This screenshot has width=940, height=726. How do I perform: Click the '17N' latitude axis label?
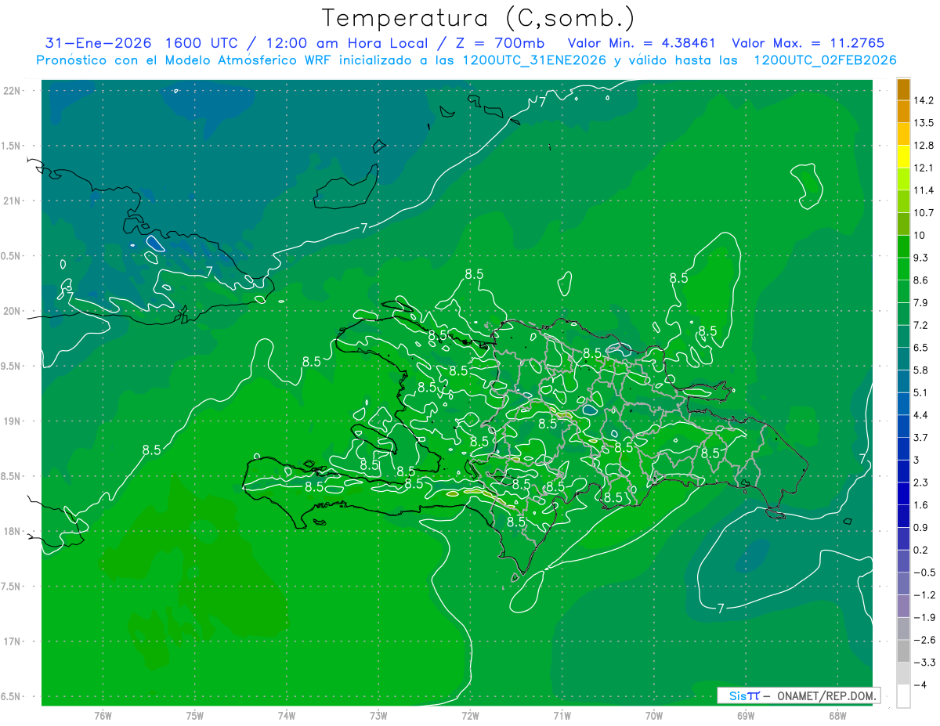tap(13, 641)
